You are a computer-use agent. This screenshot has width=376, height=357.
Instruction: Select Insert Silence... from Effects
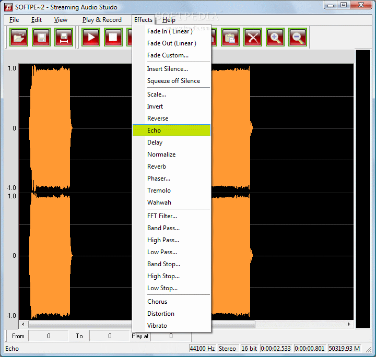pyautogui.click(x=171, y=69)
